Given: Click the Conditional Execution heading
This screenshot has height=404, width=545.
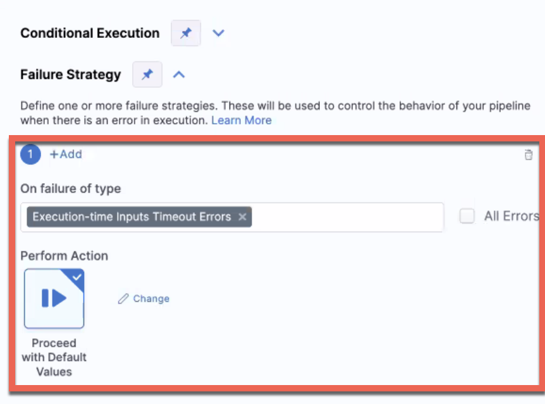Looking at the screenshot, I should (90, 33).
